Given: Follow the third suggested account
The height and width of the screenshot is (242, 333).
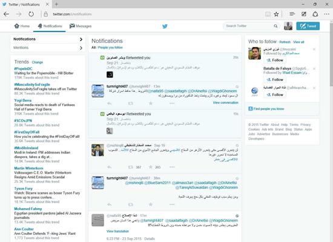Looking at the screenshot, I should 275,94.
